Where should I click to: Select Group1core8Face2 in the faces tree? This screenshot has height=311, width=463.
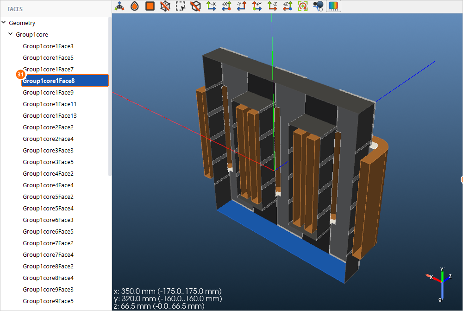(x=48, y=267)
